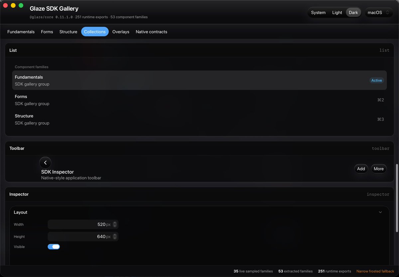Click the Toolbar panel heading
Image resolution: width=399 pixels, height=277 pixels.
point(17,148)
